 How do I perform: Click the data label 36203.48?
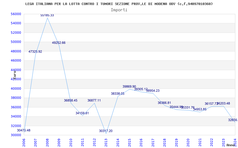click(223, 103)
